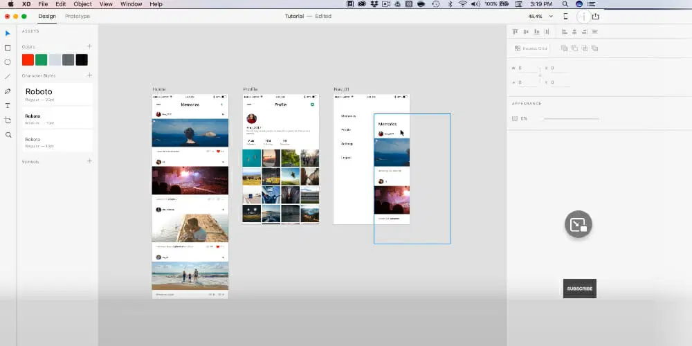Click the Align Center horizontally icon

click(574, 32)
